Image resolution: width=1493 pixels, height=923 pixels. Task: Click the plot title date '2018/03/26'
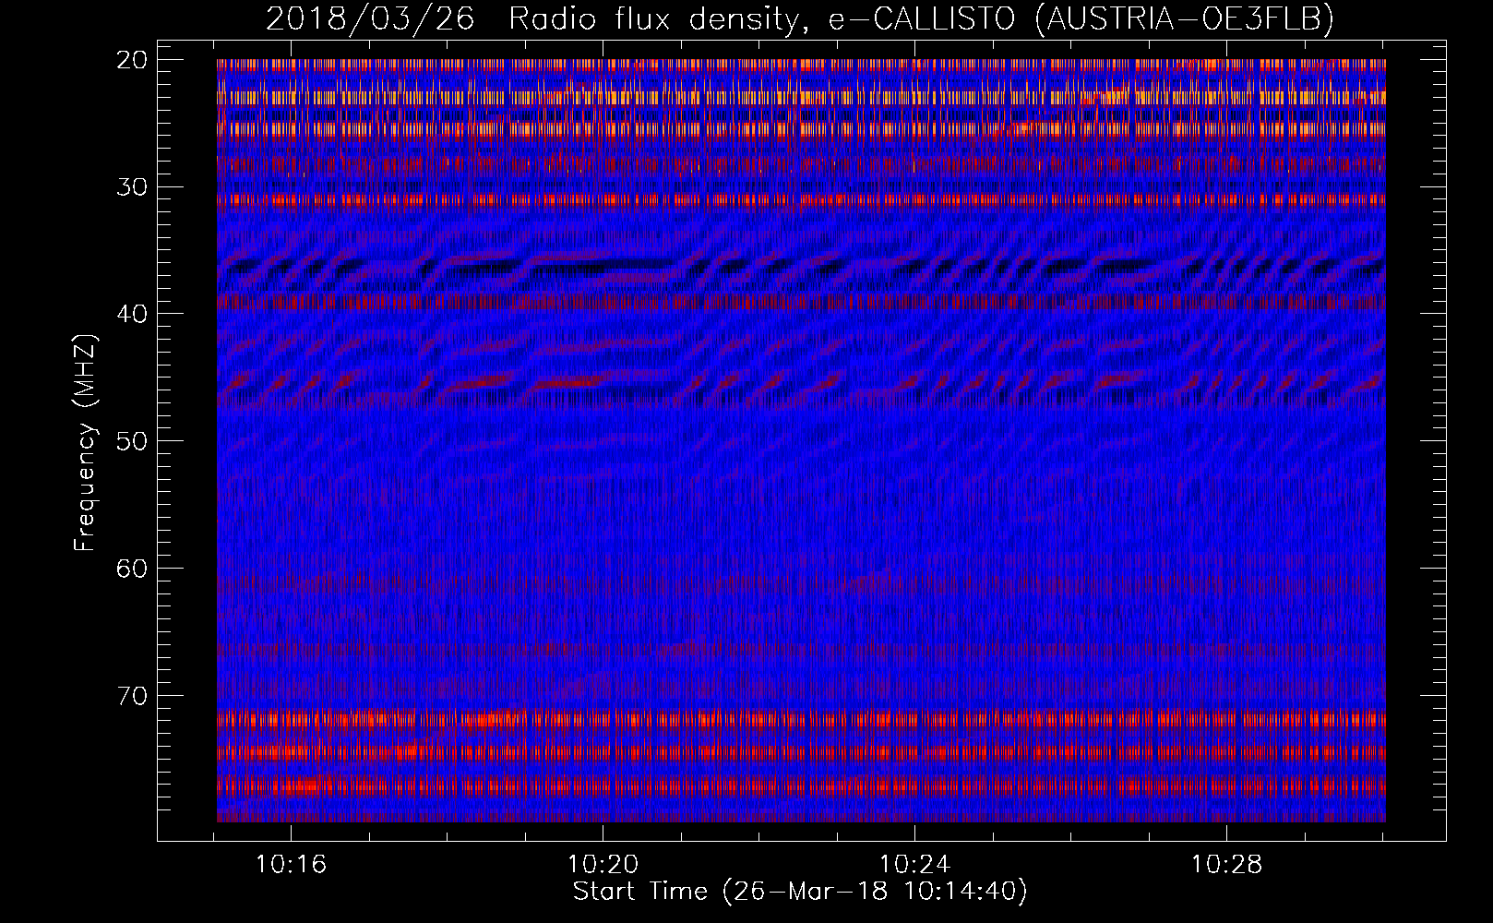[369, 18]
